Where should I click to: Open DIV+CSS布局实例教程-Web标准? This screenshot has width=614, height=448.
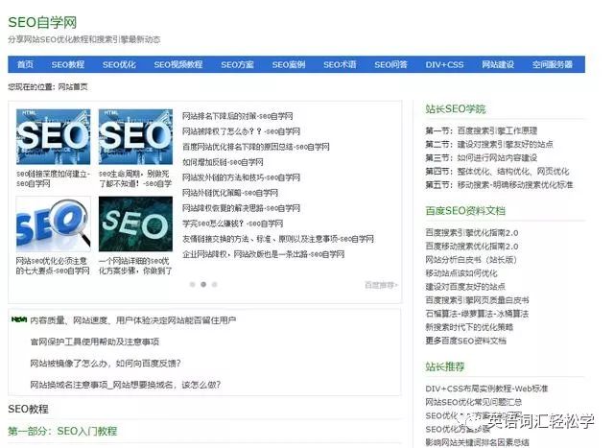(486, 389)
